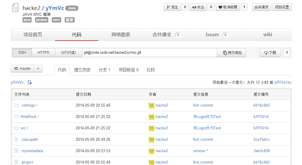Open 网络图表 tab
302x165 pixels.
coord(121,35)
